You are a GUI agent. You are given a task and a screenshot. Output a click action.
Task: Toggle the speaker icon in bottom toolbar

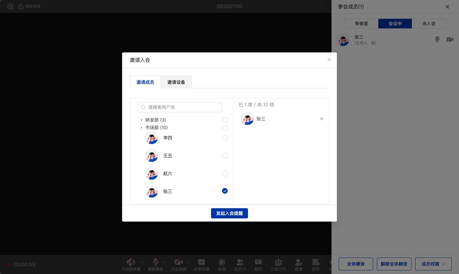(131, 262)
